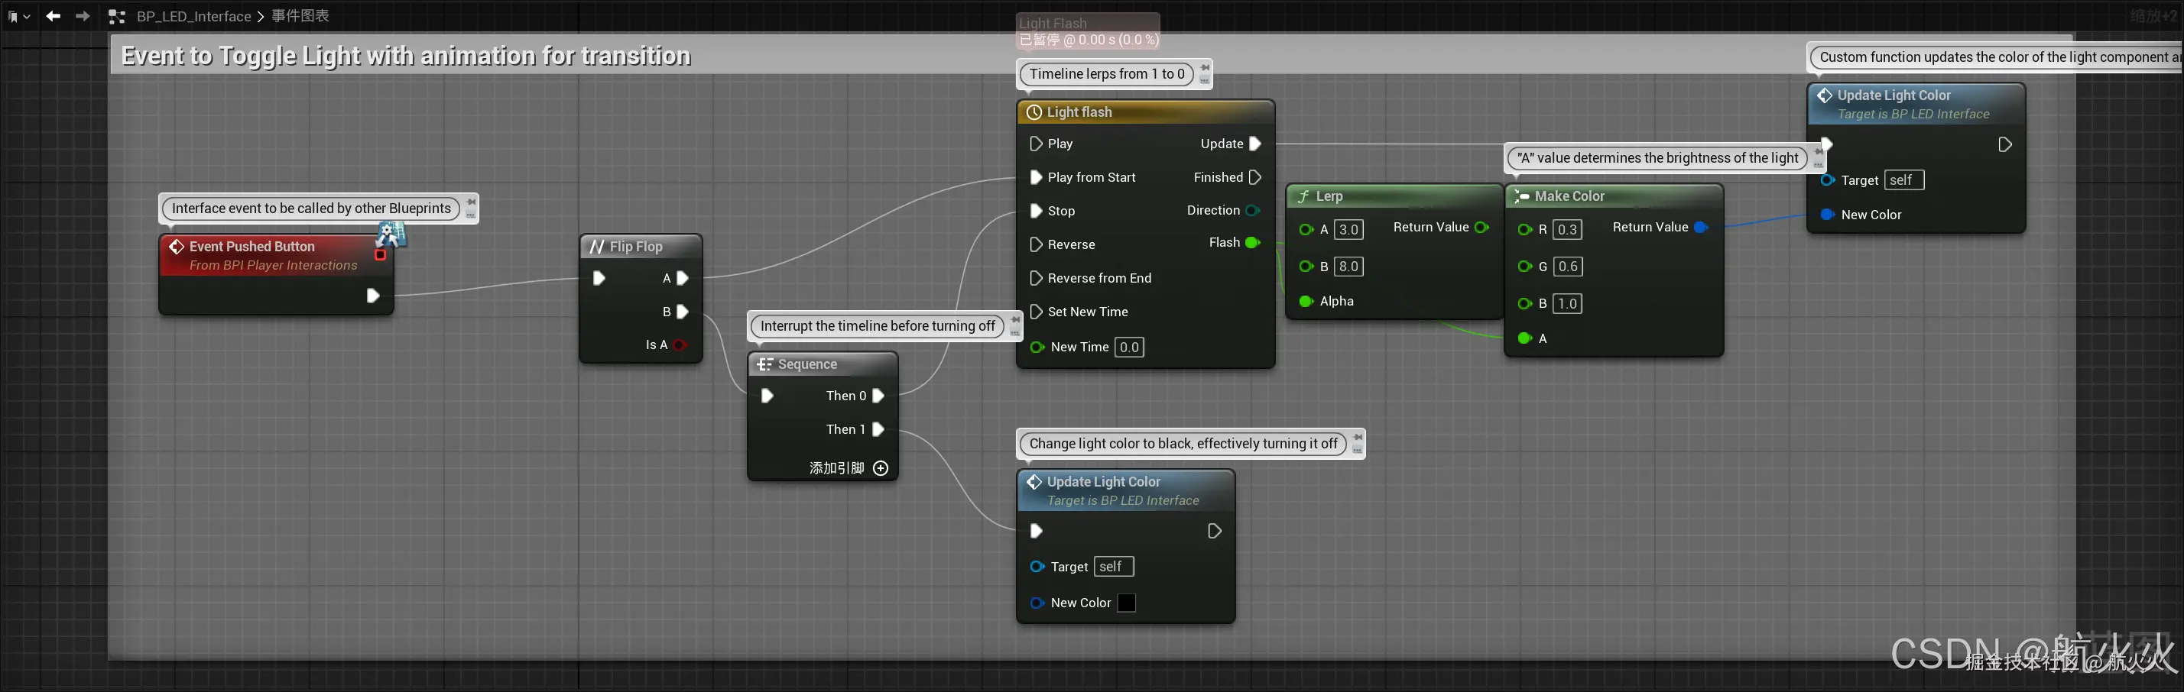Pin the 'Change light color to black' bubble

point(1358,437)
